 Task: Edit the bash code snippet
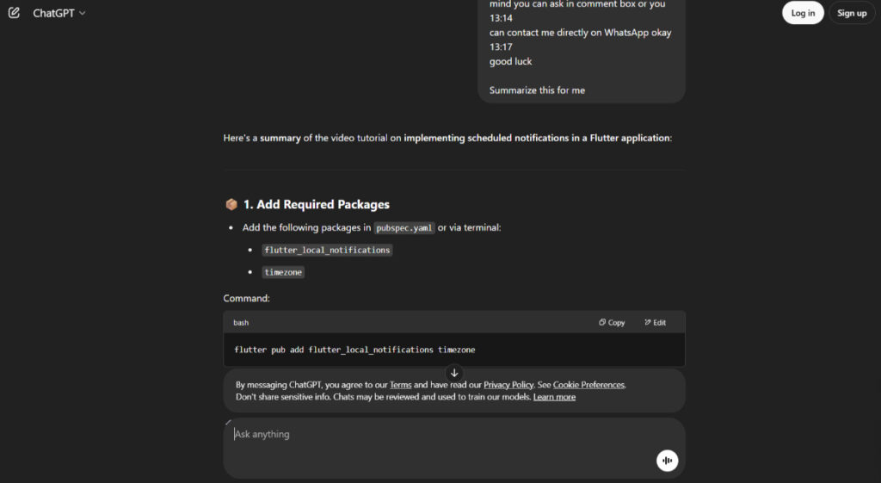655,322
